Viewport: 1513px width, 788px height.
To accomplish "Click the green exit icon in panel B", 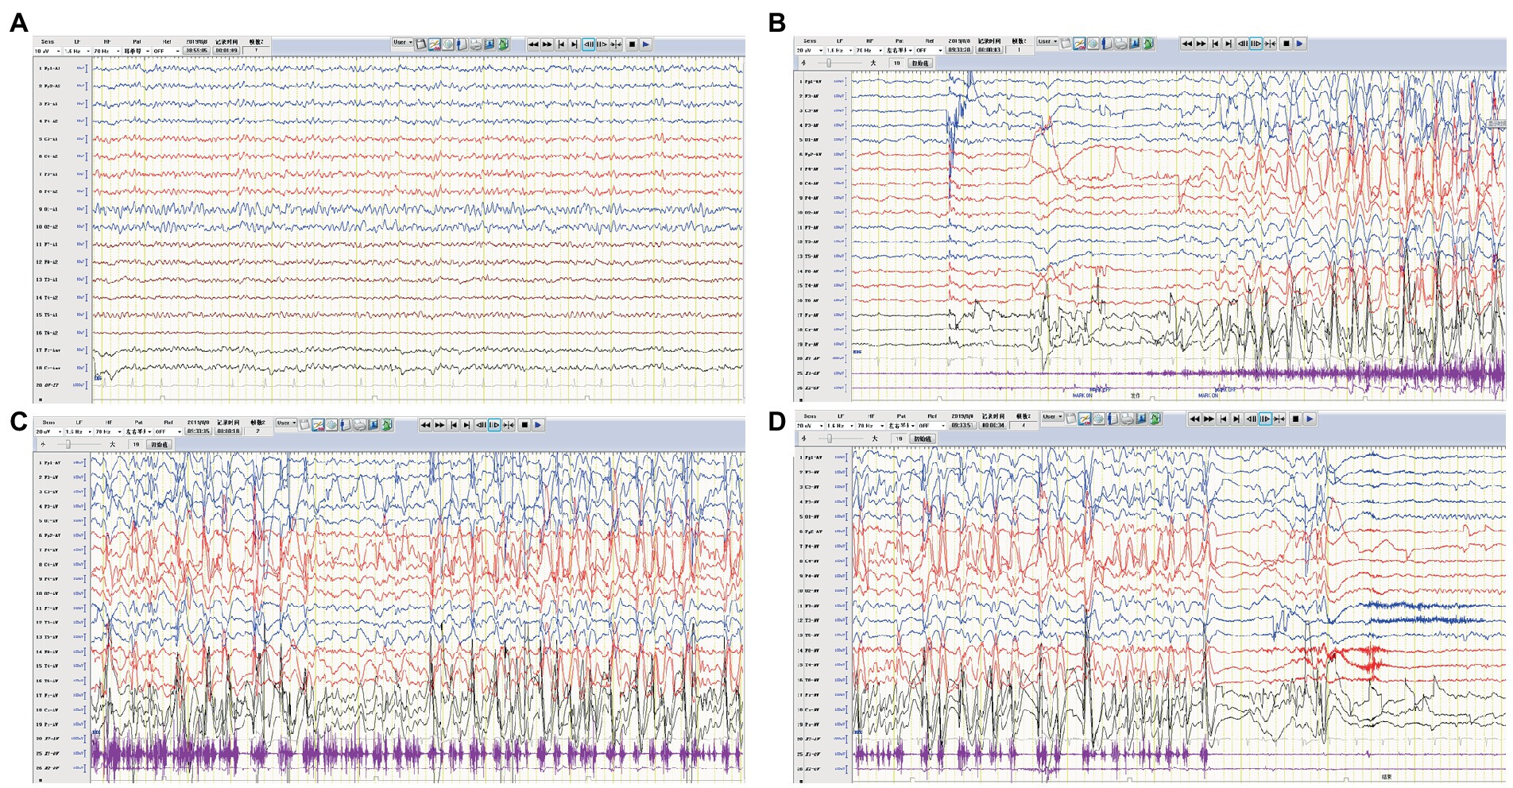I will pos(1148,44).
